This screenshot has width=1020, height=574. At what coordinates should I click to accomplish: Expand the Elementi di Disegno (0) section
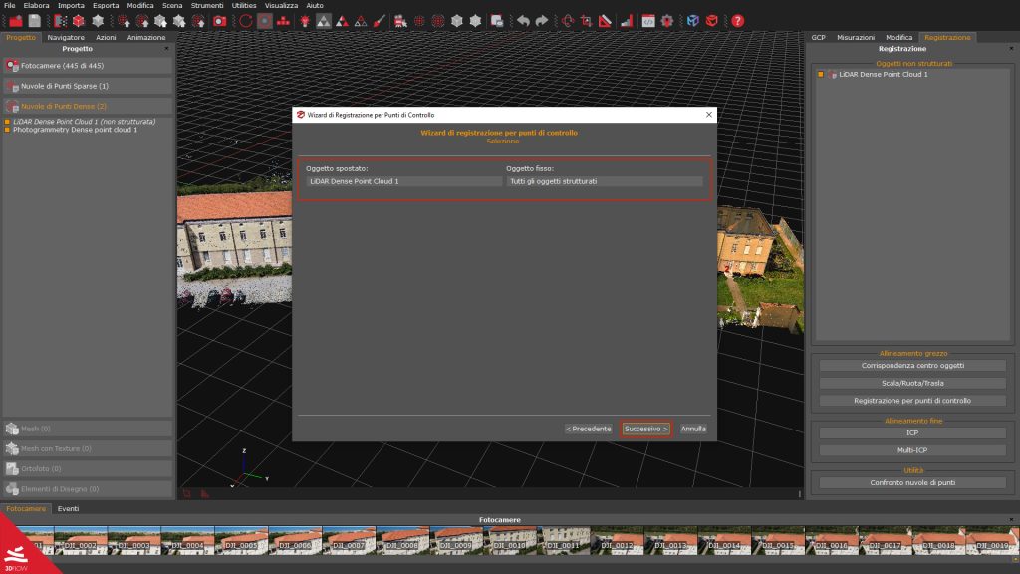88,489
